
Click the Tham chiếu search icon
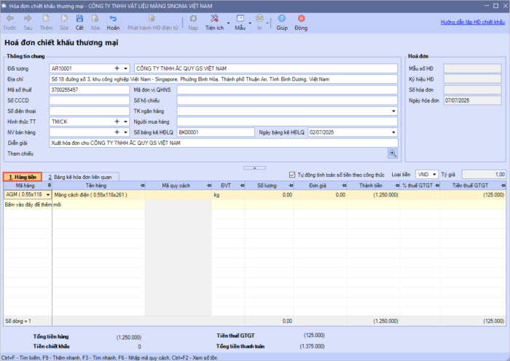pyautogui.click(x=392, y=154)
